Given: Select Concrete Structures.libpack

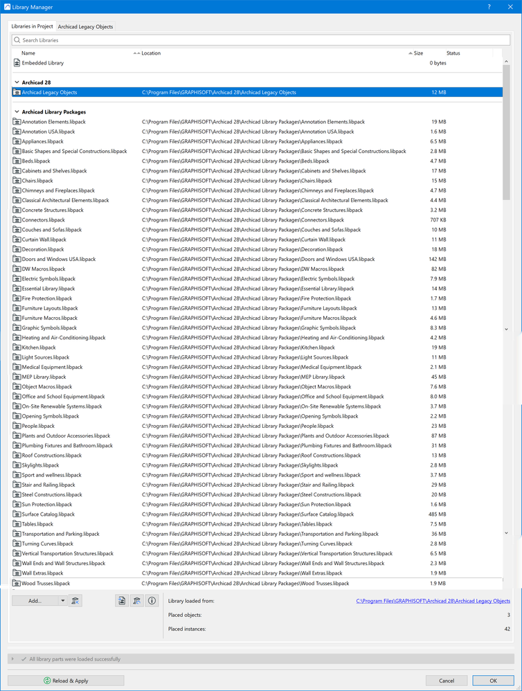Looking at the screenshot, I should (258, 210).
